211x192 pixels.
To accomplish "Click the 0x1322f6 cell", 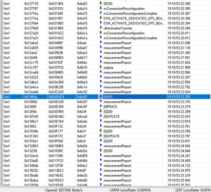I will pos(31,151).
